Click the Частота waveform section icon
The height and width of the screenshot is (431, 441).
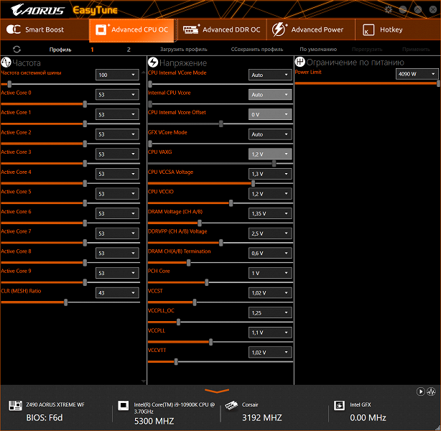pos(6,62)
